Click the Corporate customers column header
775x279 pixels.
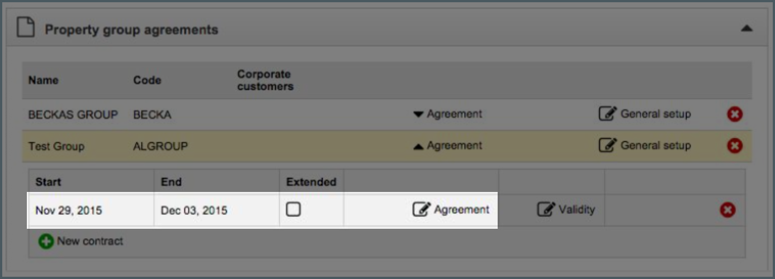pyautogui.click(x=265, y=80)
